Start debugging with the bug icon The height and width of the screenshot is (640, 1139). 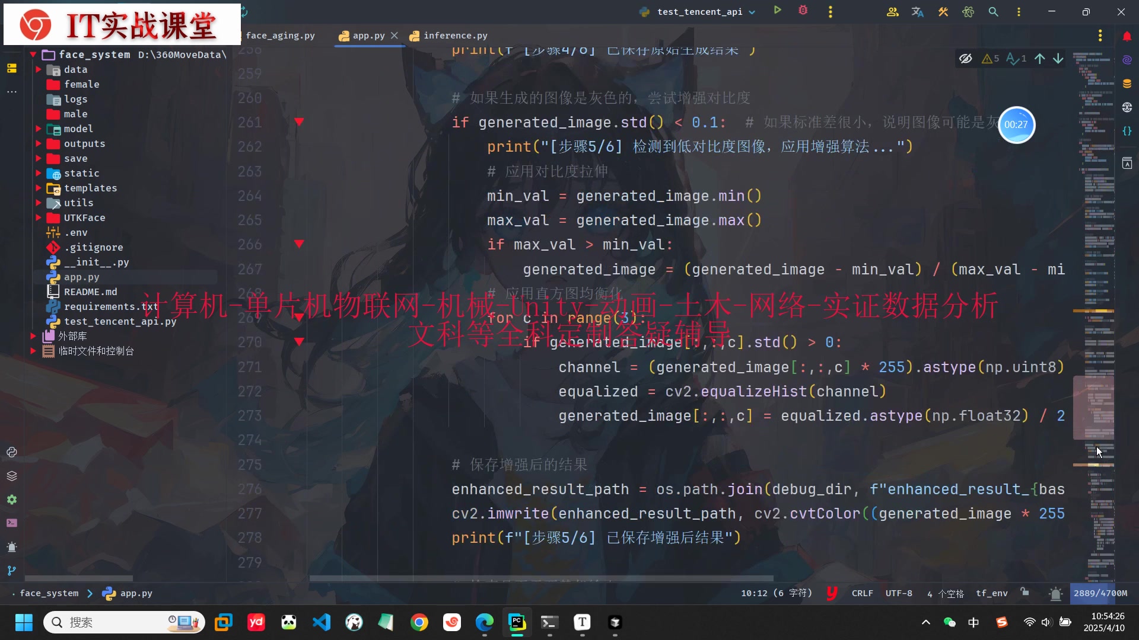pos(803,11)
